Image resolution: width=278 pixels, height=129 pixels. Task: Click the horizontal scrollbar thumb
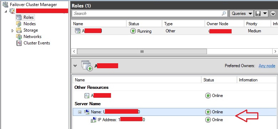coord(142,52)
